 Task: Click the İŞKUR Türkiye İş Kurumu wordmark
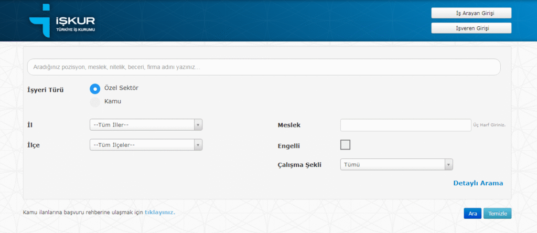[75, 24]
